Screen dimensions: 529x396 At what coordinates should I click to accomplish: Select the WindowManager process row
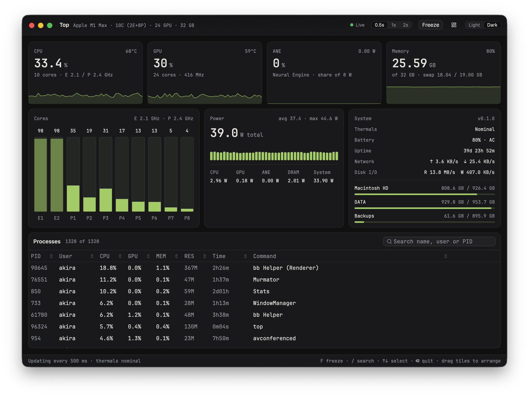[264, 303]
